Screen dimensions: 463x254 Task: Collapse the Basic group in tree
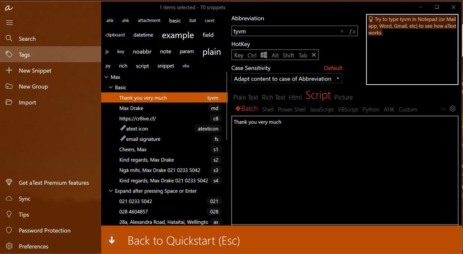pos(111,87)
